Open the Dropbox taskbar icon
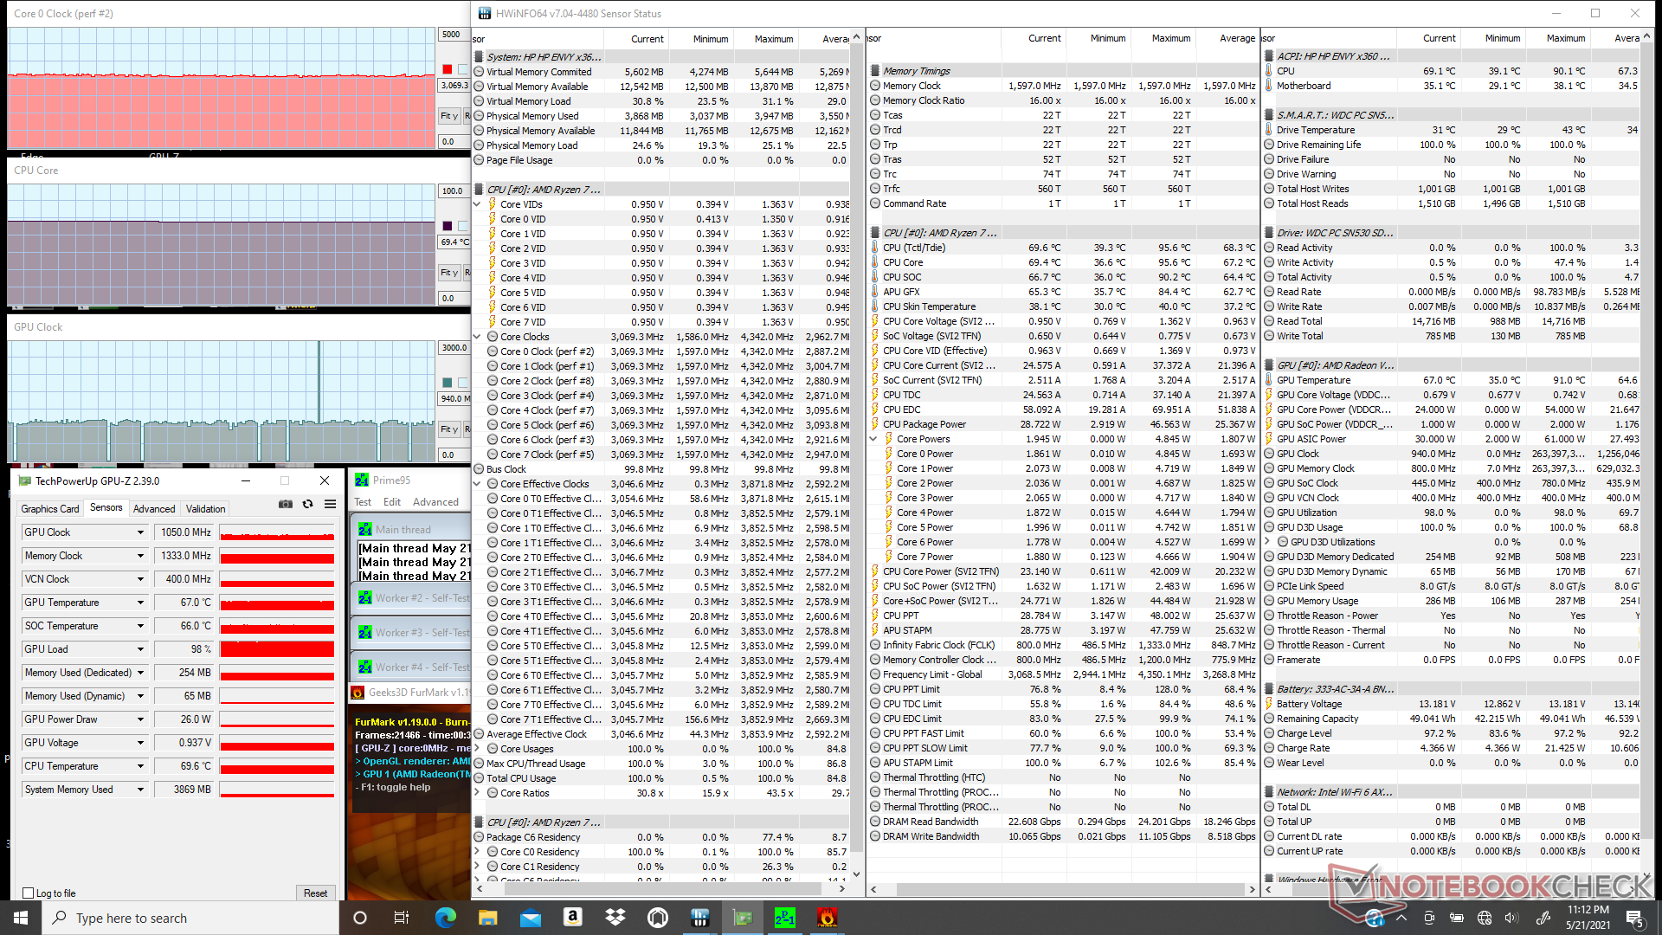1662x935 pixels. point(615,918)
